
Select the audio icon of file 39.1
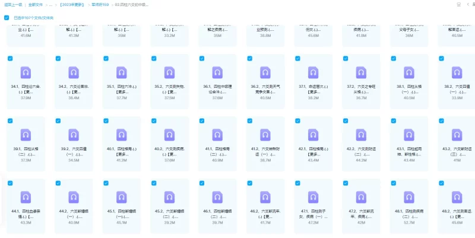(26, 134)
